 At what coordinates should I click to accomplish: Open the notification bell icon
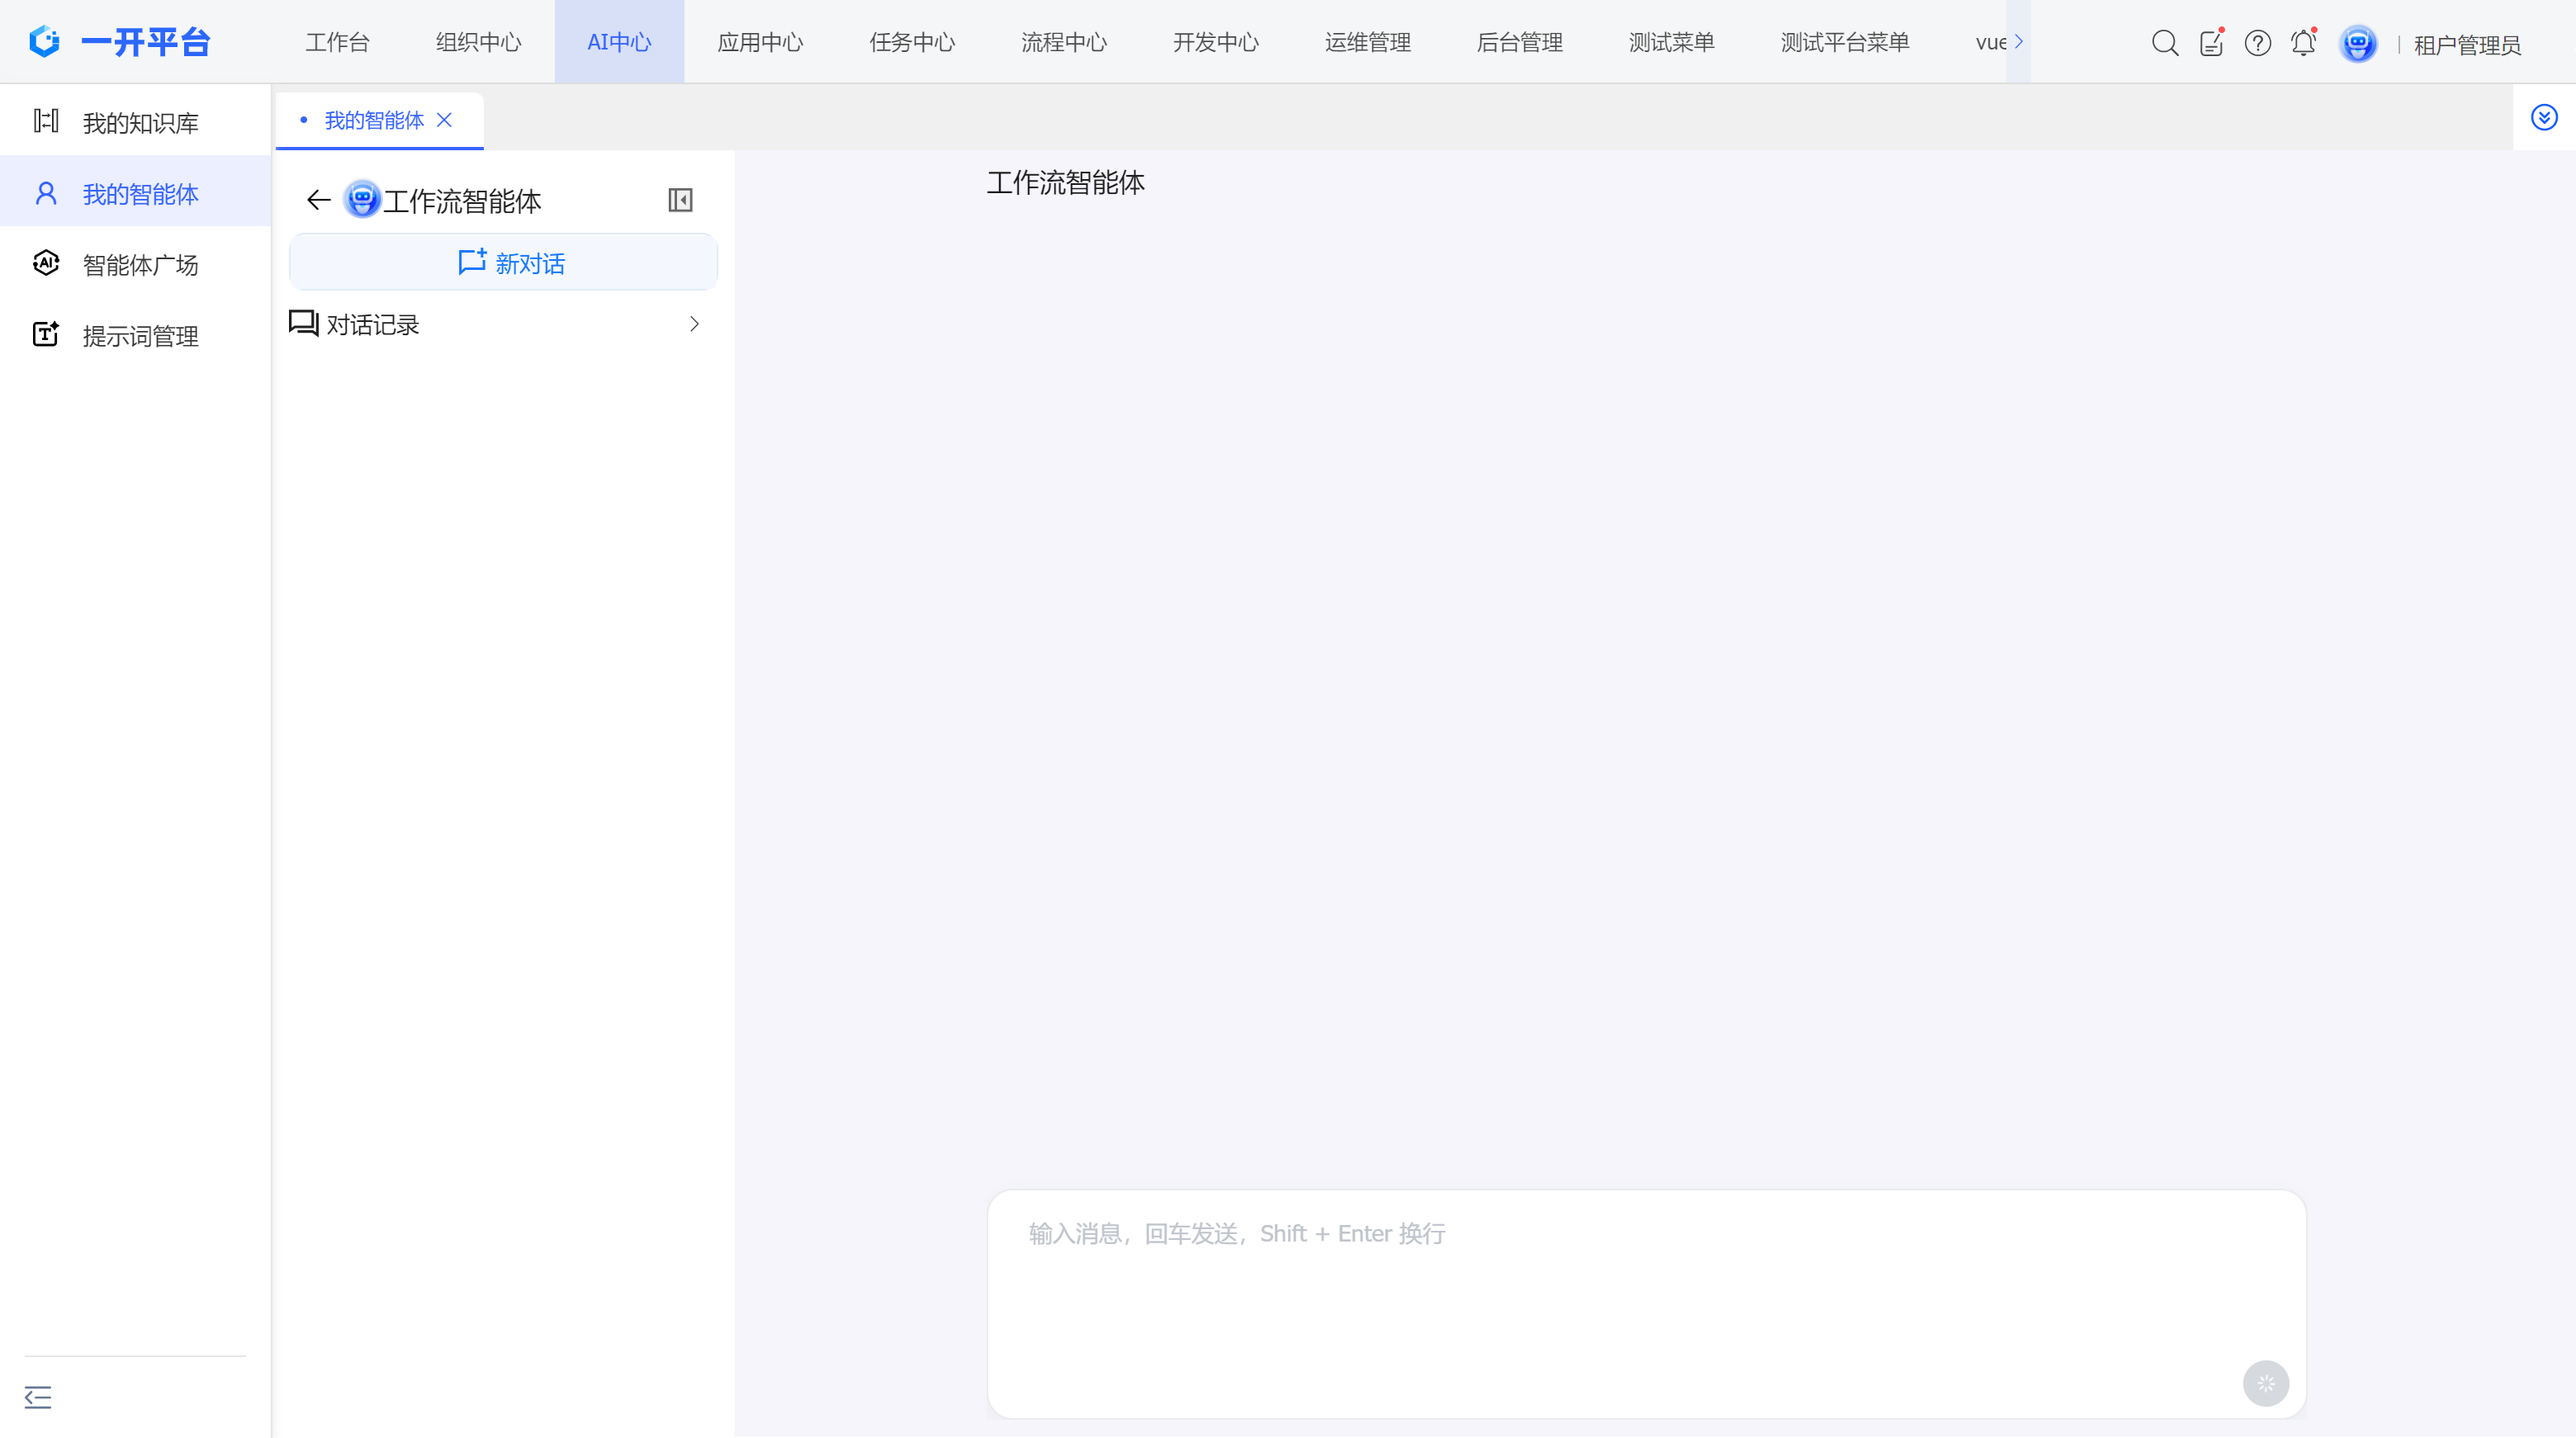click(x=2303, y=43)
